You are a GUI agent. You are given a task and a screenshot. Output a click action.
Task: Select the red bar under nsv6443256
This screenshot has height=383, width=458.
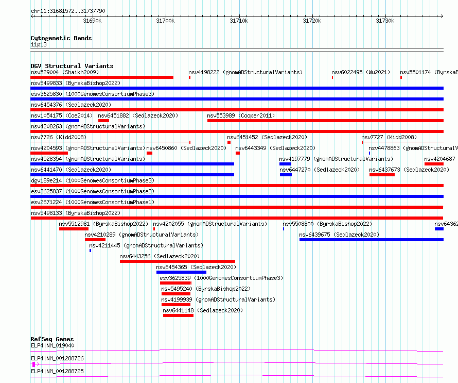coord(178,261)
